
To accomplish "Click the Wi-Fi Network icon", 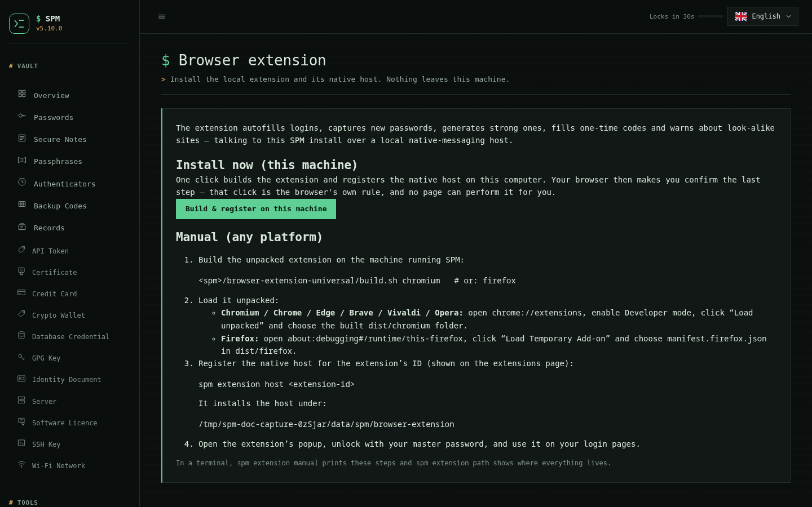I will (21, 464).
